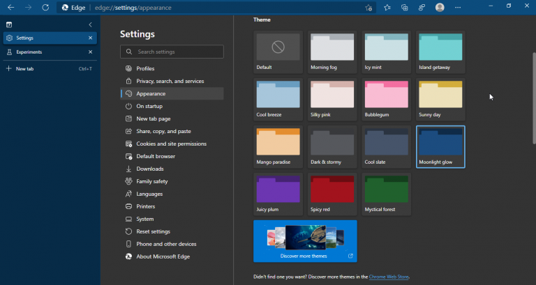Open About Microsoft Edge
Image resolution: width=536 pixels, height=285 pixels.
[172, 256]
